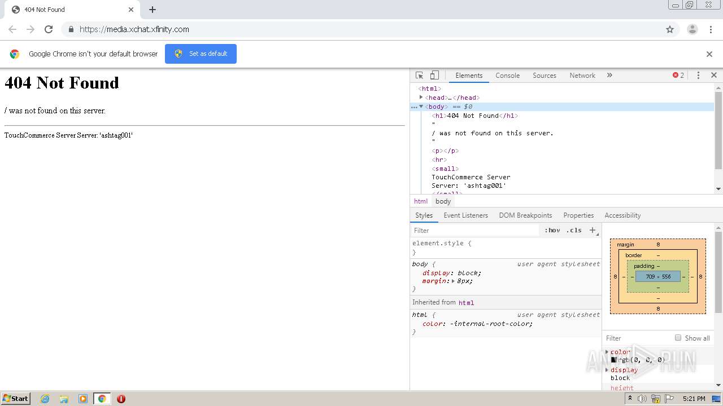View site information lock icon
Viewport: 723px width, 406px height.
tap(71, 29)
